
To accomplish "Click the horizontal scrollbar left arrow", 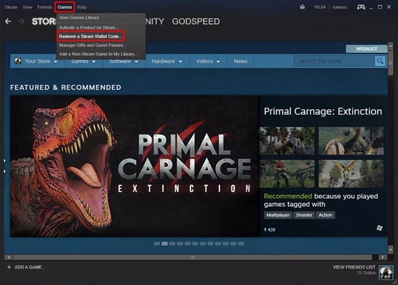I will [9, 257].
